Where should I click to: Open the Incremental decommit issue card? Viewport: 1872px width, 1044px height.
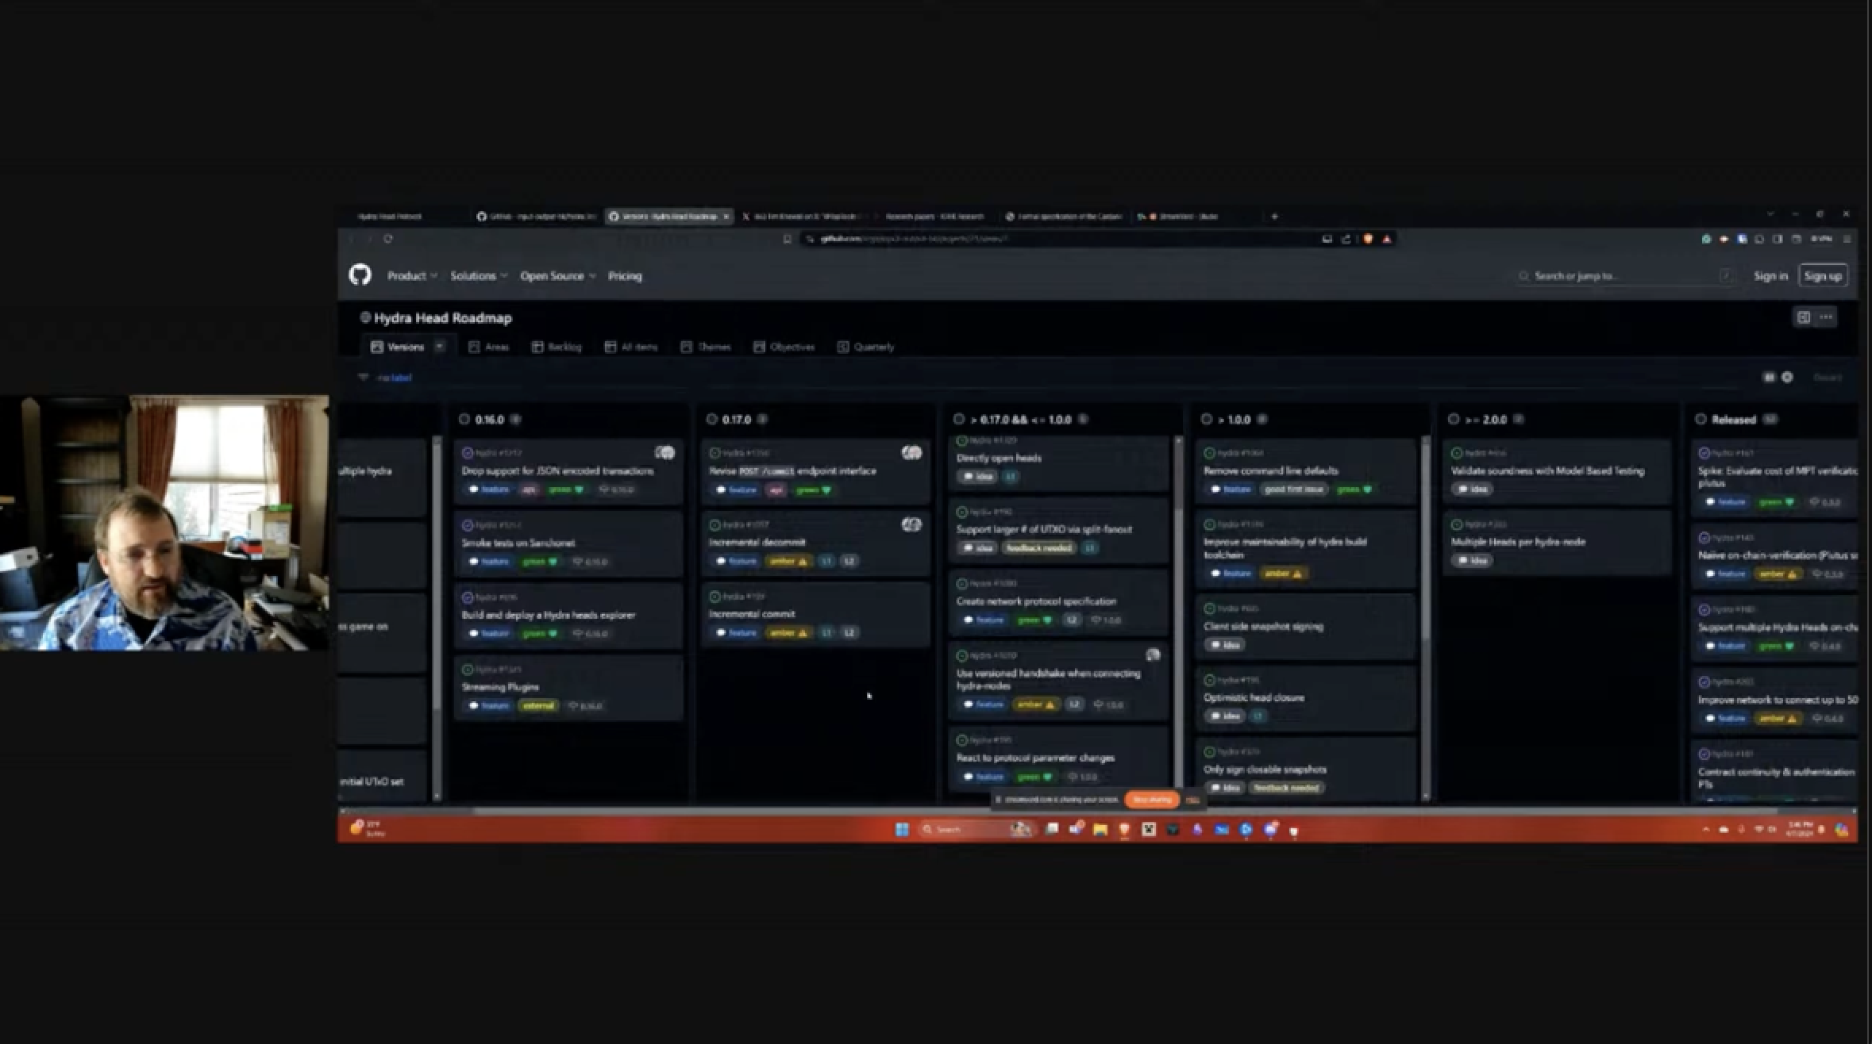[x=757, y=543]
